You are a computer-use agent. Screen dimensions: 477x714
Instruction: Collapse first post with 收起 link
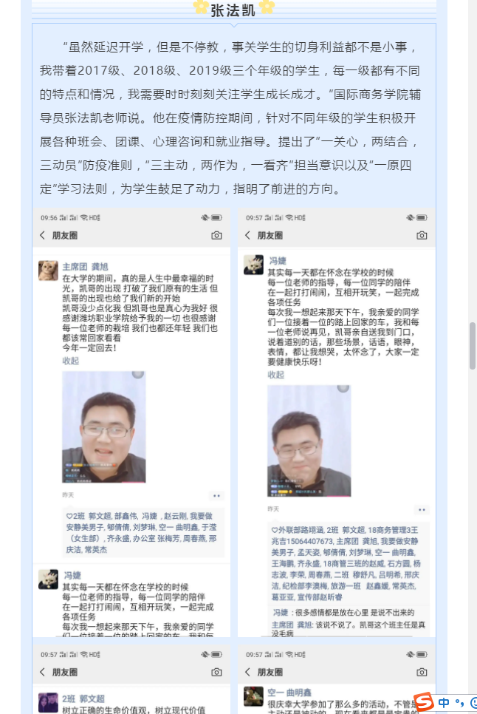[x=70, y=361]
